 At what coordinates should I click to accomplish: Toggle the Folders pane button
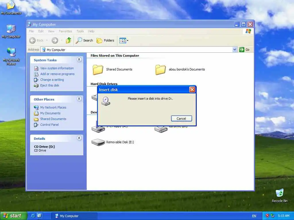pyautogui.click(x=105, y=40)
